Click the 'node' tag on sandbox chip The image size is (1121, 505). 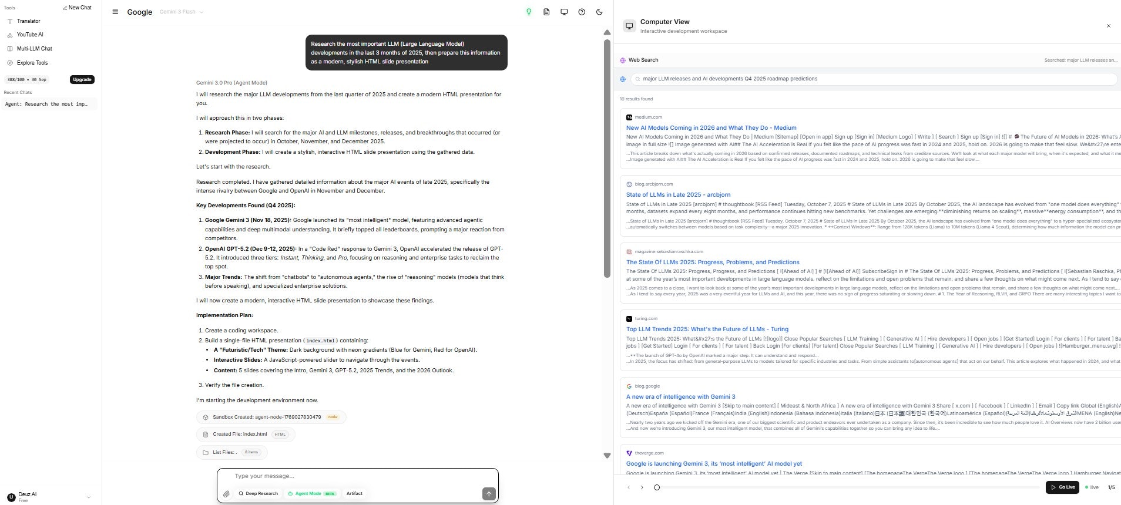pyautogui.click(x=333, y=417)
